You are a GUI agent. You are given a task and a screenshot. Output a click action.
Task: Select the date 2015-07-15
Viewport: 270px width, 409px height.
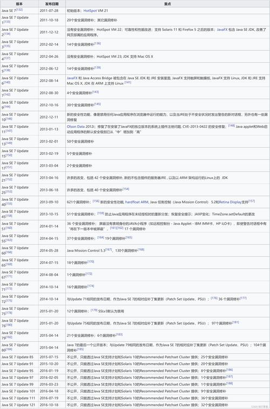point(49,357)
